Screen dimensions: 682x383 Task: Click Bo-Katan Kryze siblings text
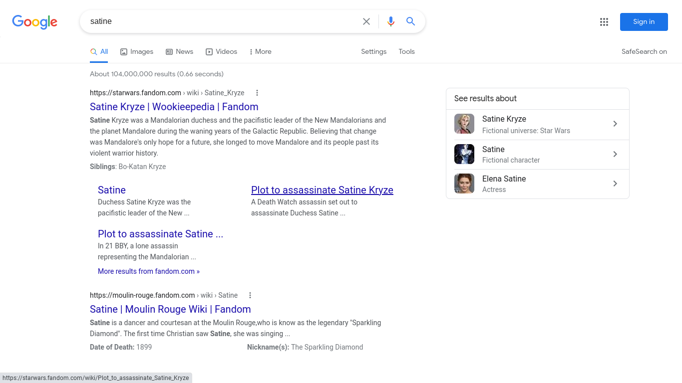coord(142,167)
